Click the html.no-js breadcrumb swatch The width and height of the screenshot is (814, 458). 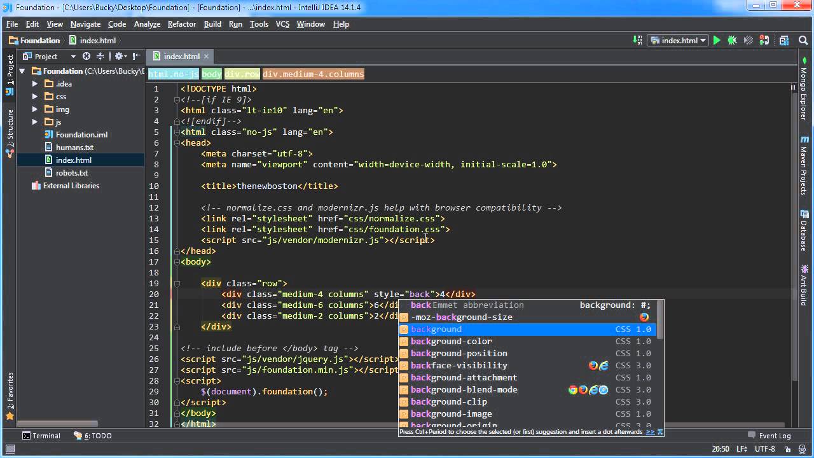tap(174, 74)
